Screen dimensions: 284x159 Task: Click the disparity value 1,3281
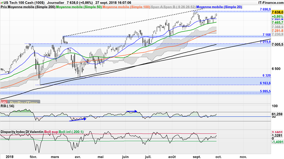click(277, 135)
